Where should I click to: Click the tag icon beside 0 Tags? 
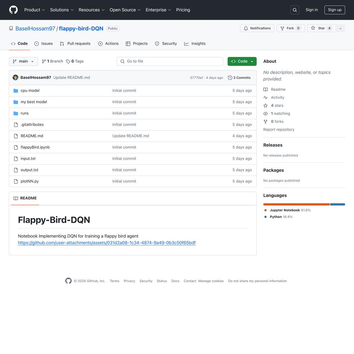68,61
